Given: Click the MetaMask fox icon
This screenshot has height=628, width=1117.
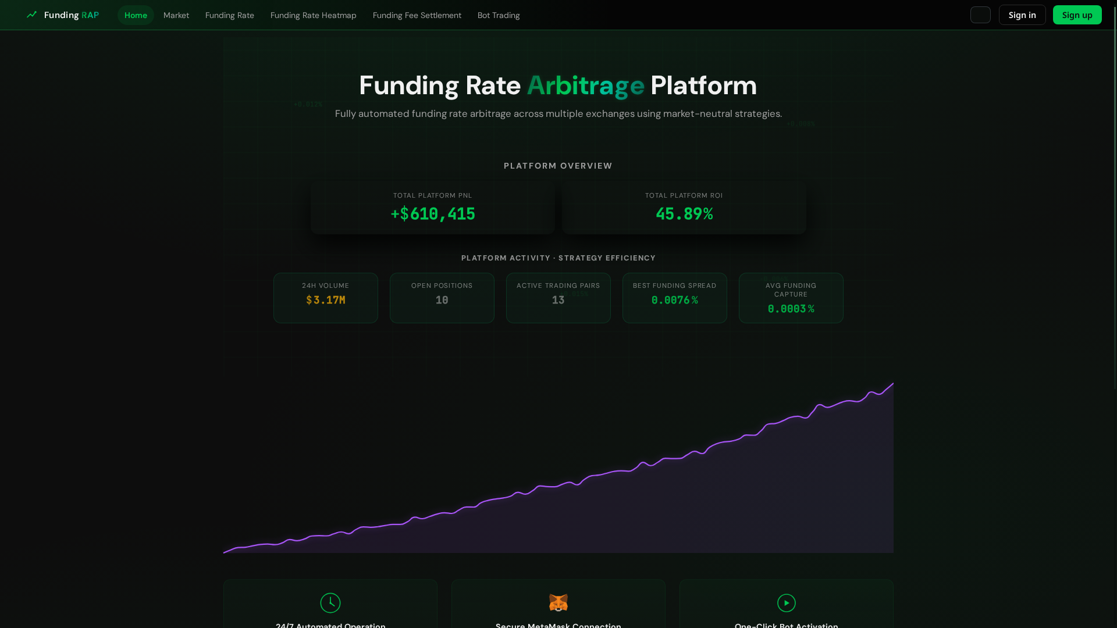Looking at the screenshot, I should [558, 602].
